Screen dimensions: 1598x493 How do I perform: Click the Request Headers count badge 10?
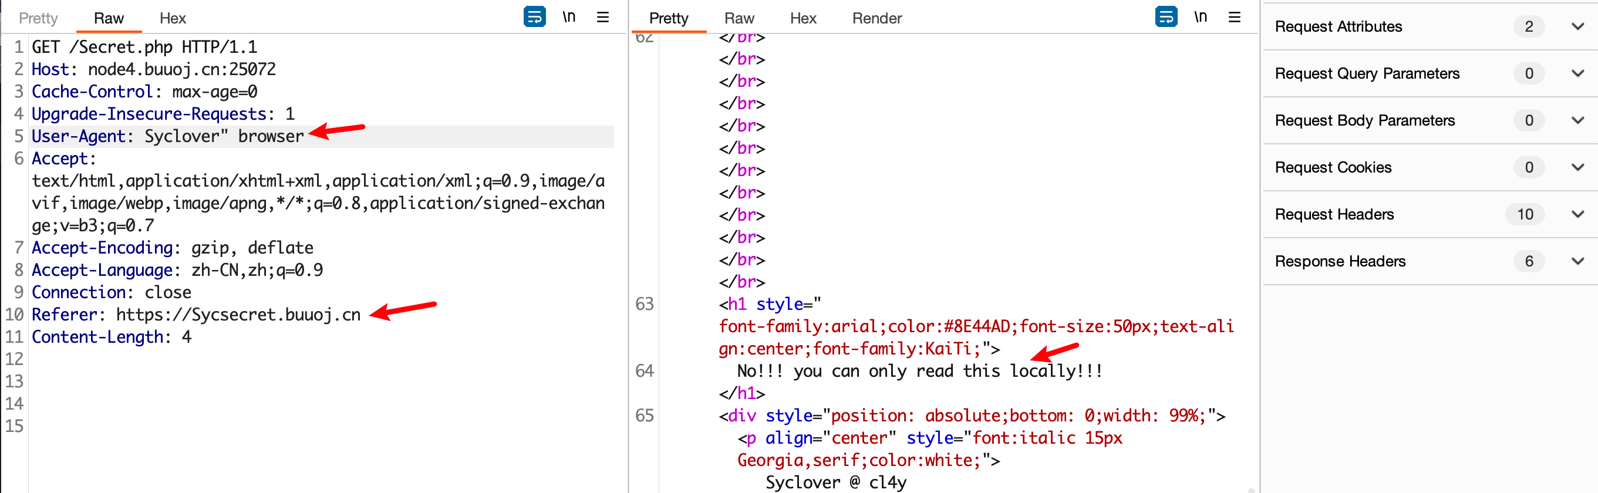[x=1525, y=214]
